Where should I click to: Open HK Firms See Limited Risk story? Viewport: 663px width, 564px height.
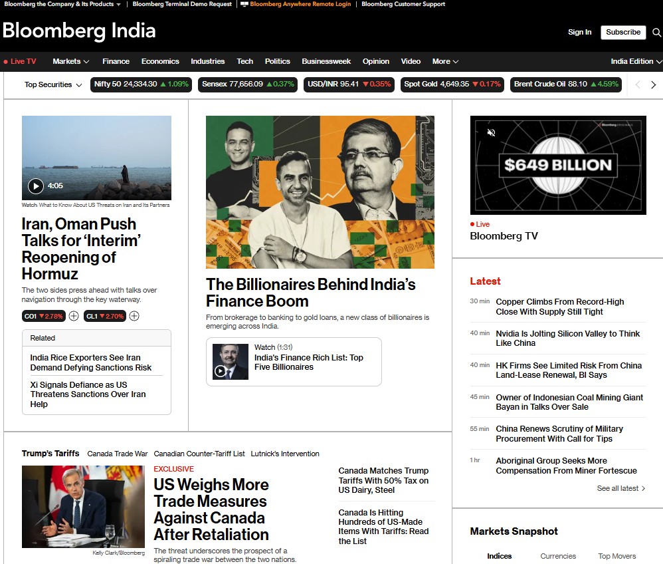tap(569, 370)
